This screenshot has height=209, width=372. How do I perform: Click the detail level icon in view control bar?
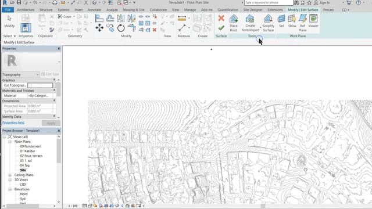tap(85, 206)
